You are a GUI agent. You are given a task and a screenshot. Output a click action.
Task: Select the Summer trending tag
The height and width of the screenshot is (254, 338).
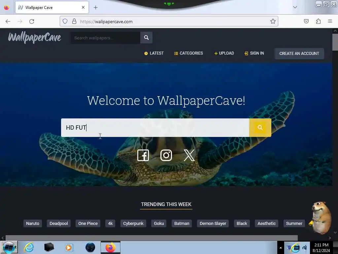point(294,224)
